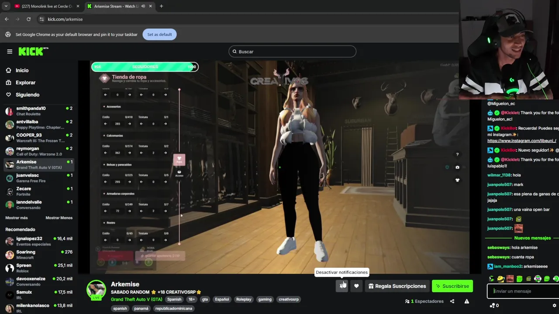Open chat settings gear icon
The width and height of the screenshot is (559, 314).
555,305
